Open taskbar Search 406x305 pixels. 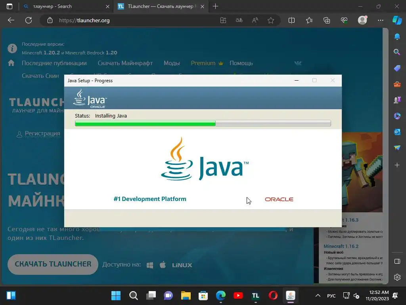pyautogui.click(x=133, y=295)
